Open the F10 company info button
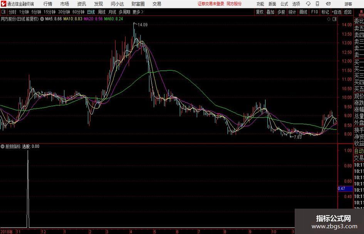This screenshot has height=234, width=364. point(314,12)
